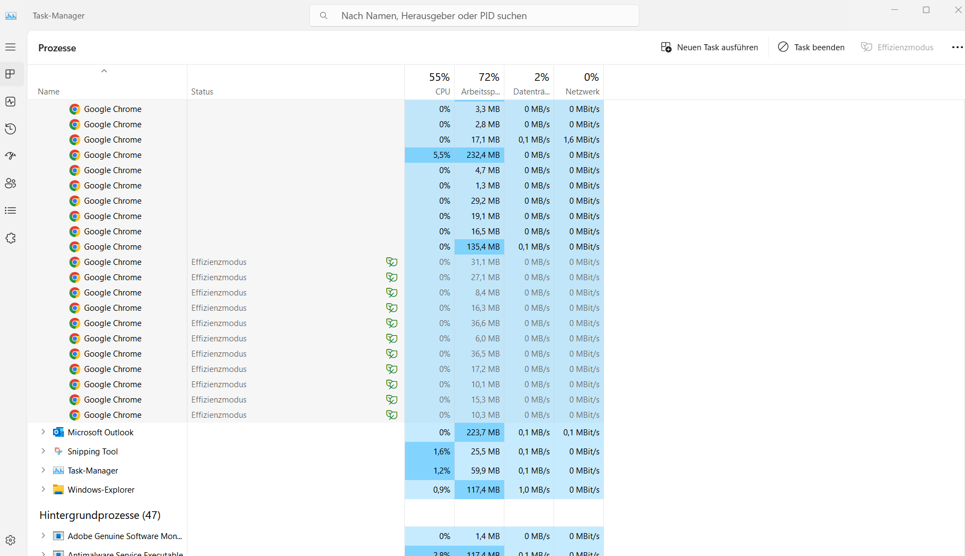This screenshot has height=556, width=965.
Task: Switch to the Prozesse page icon in sidebar
Action: (10, 74)
